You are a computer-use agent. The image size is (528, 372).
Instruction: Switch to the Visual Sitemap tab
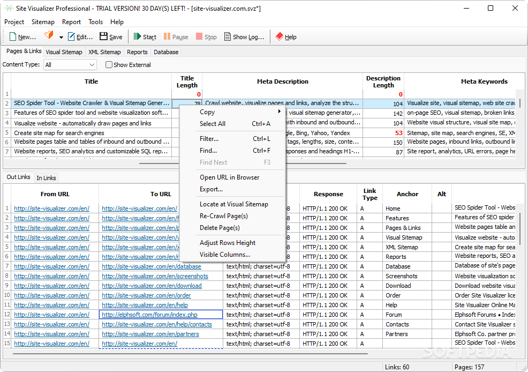point(64,52)
